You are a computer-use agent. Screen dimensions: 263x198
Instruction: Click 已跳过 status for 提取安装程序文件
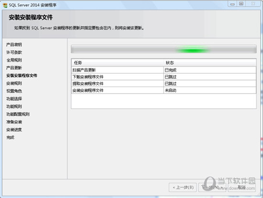pos(209,83)
